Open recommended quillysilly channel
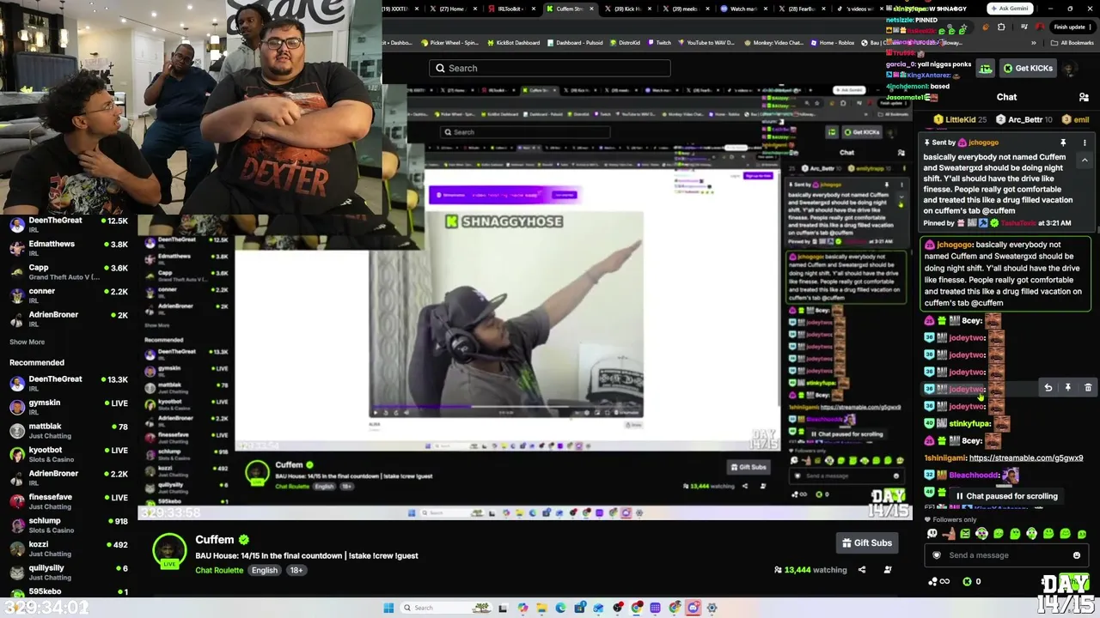This screenshot has width=1100, height=618. click(69, 573)
